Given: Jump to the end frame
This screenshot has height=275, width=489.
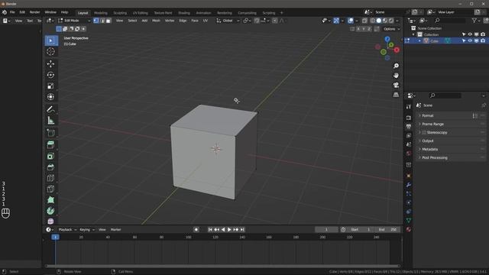Looking at the screenshot, I should tap(242, 229).
